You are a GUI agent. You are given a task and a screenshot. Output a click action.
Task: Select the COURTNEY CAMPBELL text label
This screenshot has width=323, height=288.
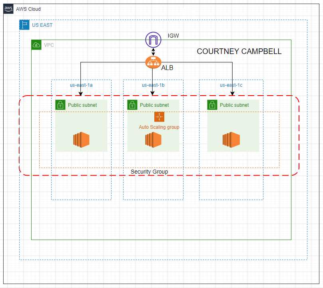click(239, 51)
